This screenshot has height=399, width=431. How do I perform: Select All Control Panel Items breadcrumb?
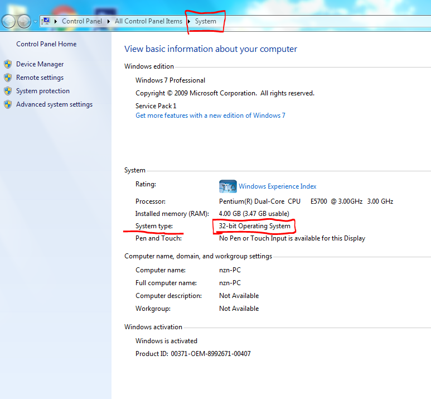148,21
